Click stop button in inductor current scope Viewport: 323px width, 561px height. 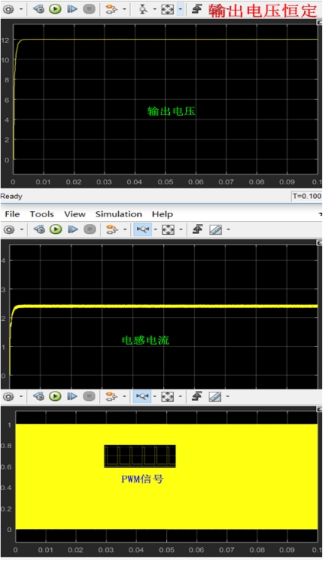coord(90,229)
